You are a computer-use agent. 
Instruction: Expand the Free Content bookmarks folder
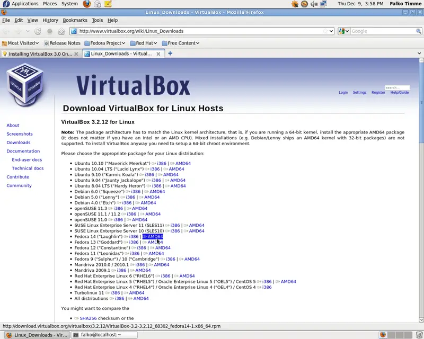click(x=180, y=43)
